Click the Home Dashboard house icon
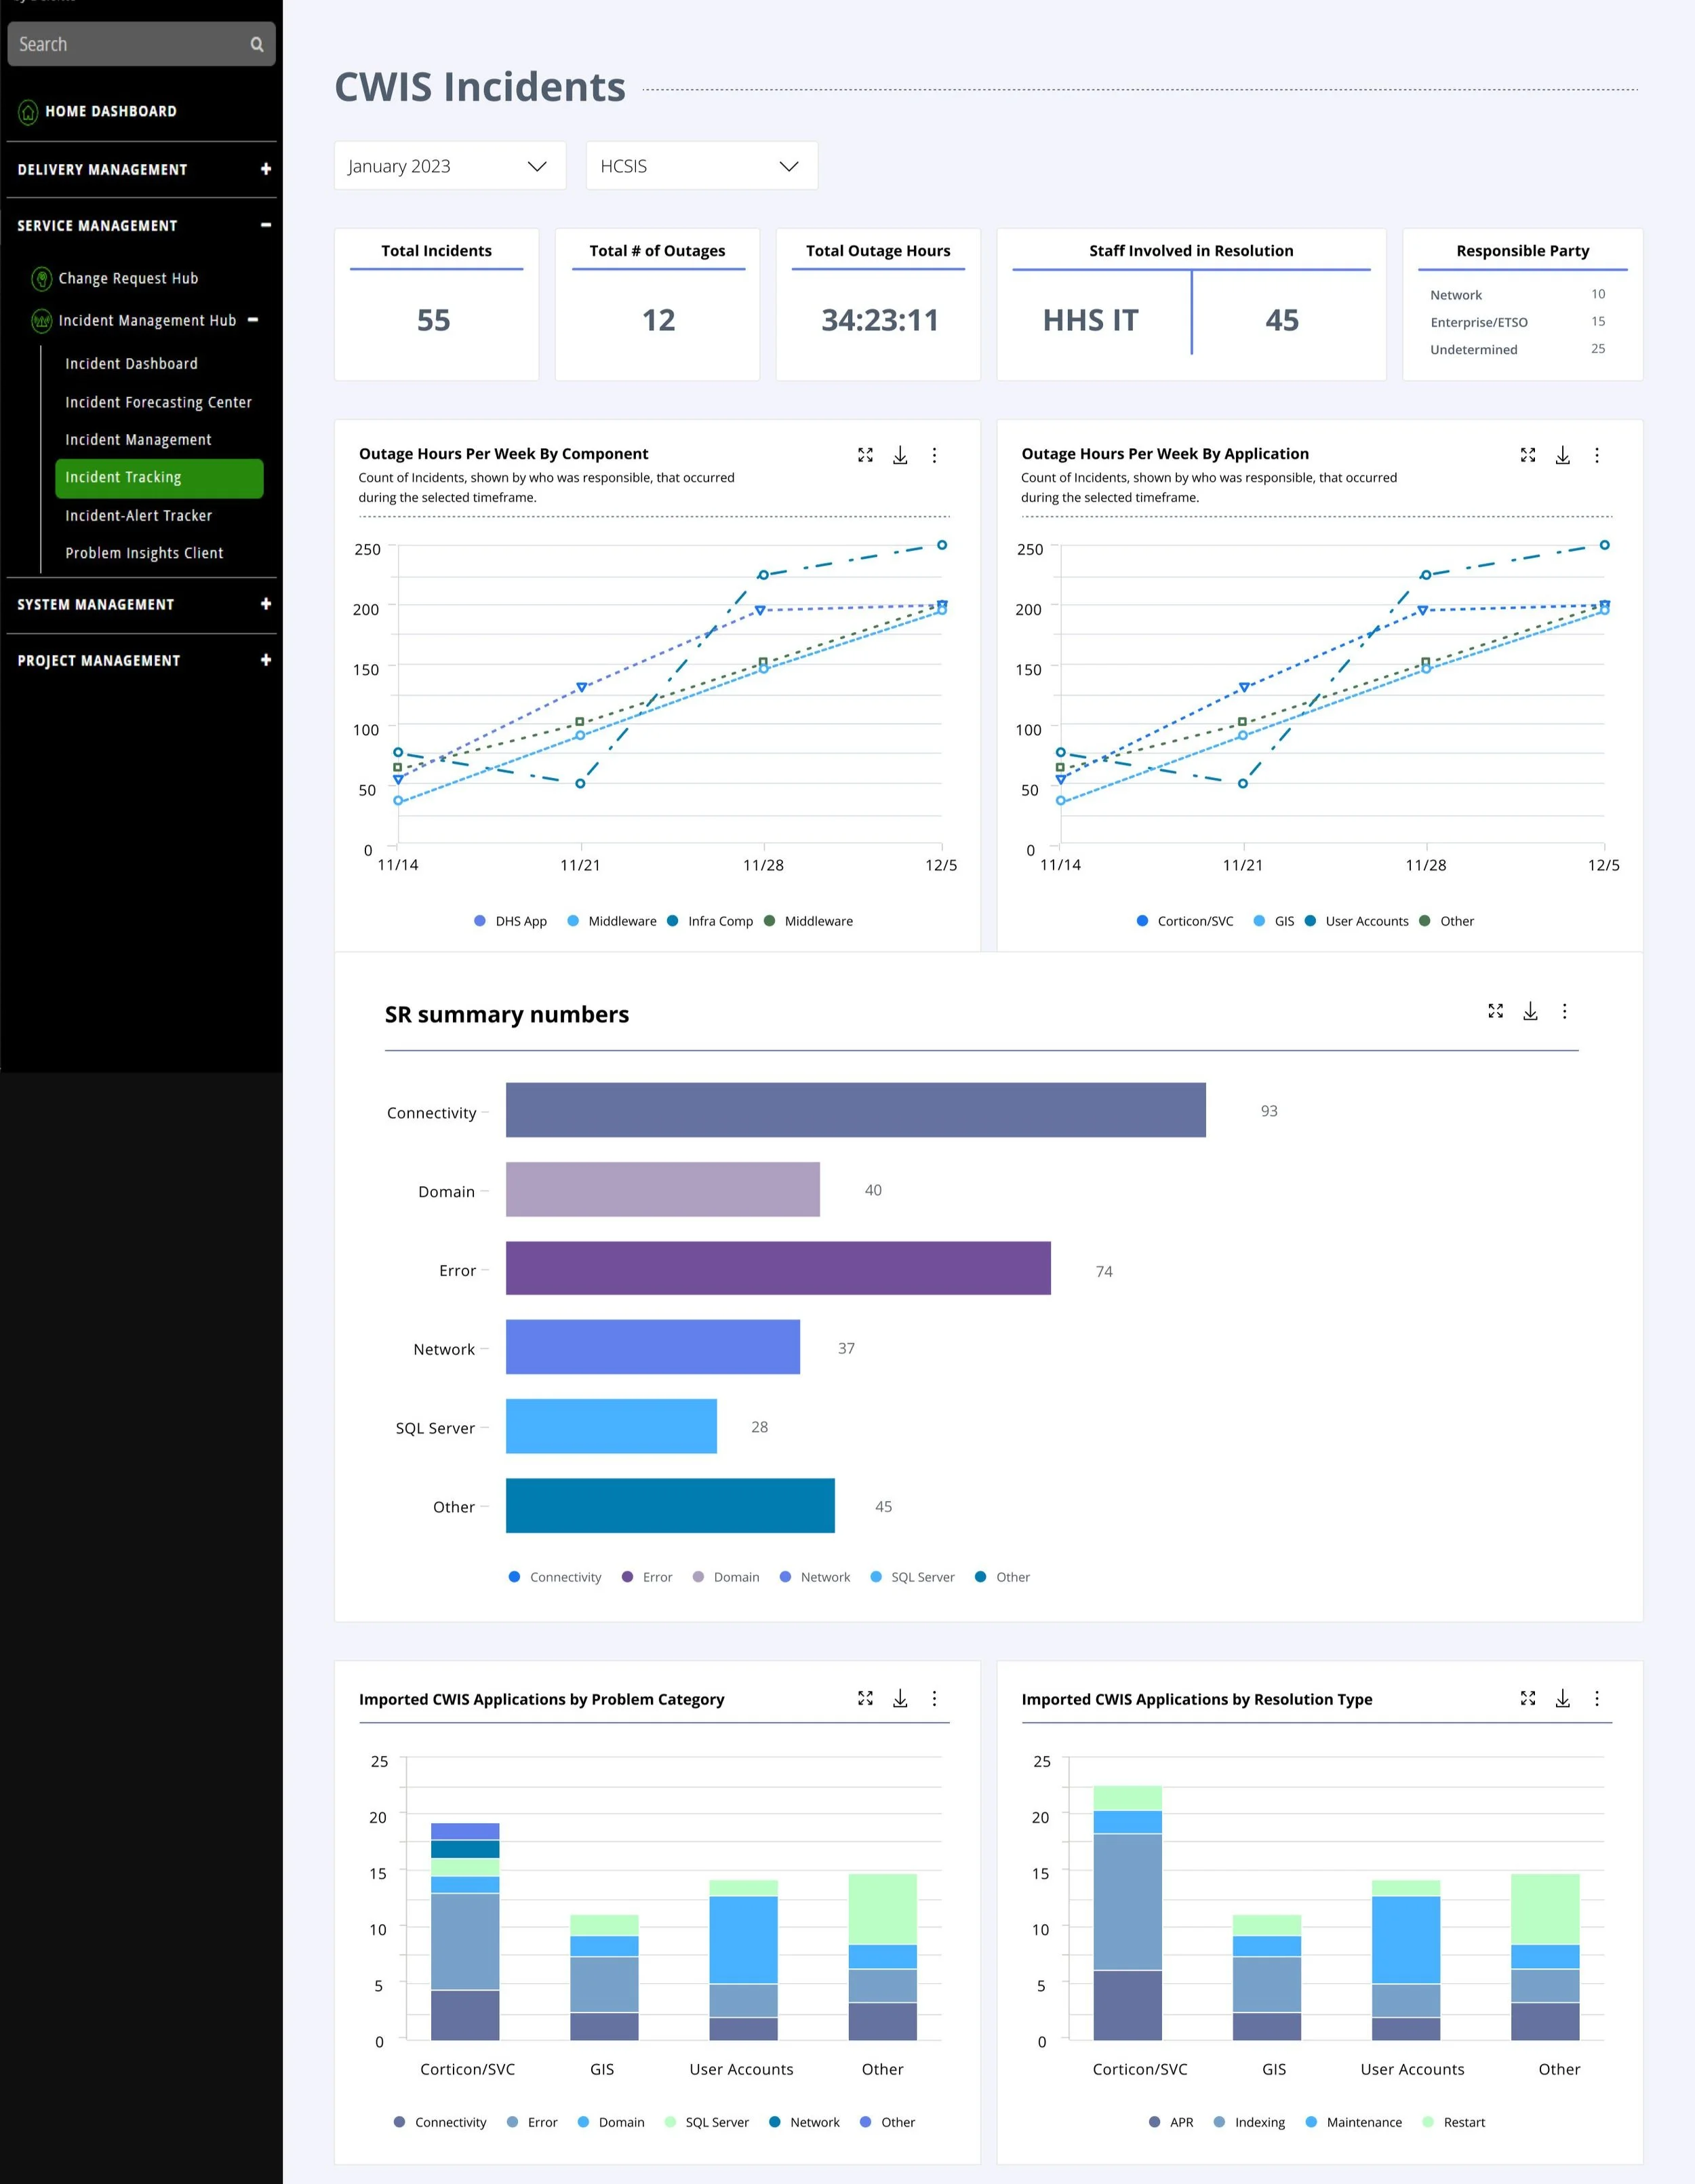Image resolution: width=1695 pixels, height=2184 pixels. click(28, 111)
